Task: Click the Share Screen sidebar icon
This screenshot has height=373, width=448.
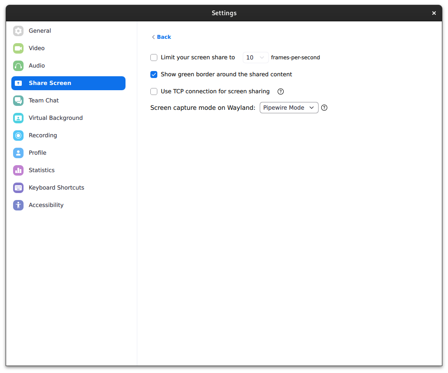Action: click(18, 83)
